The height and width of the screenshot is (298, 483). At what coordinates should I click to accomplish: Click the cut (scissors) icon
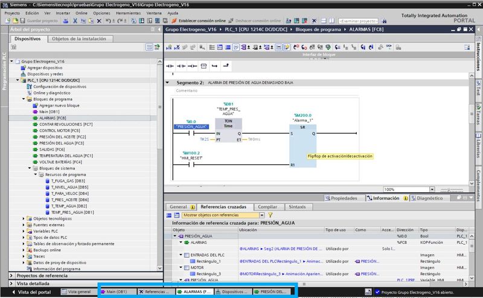point(75,21)
